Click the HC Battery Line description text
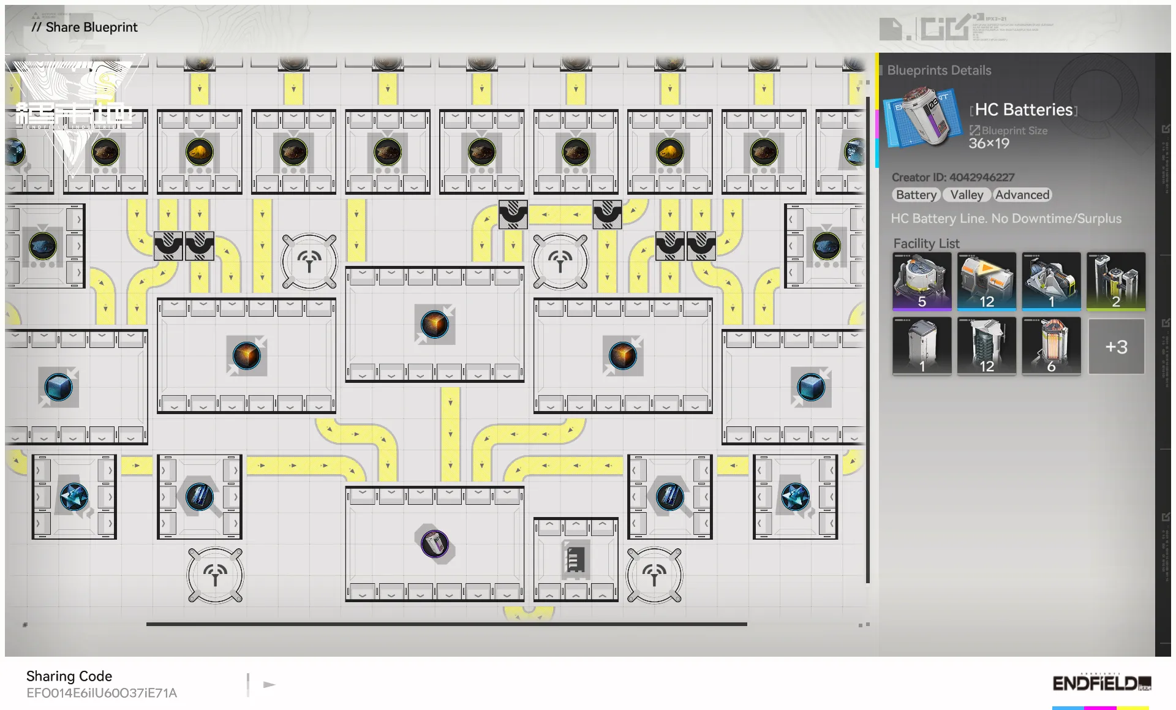Screen dimensions: 1176x710 [1006, 219]
